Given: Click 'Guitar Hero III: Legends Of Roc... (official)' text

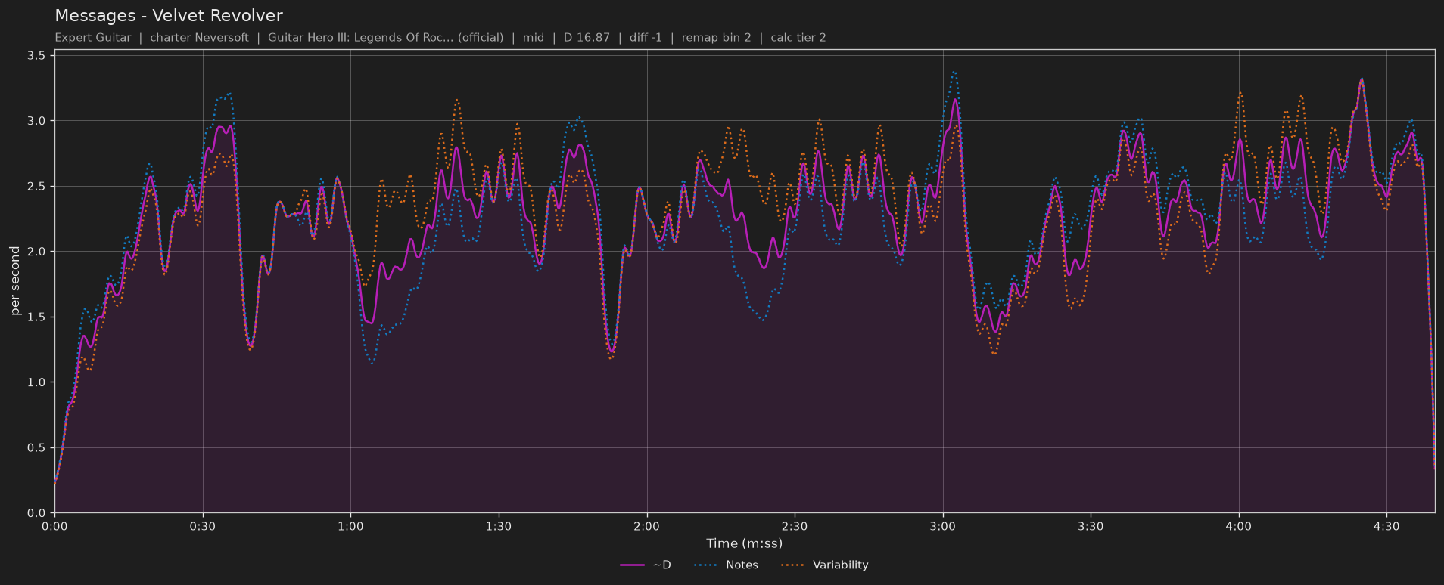Looking at the screenshot, I should point(385,37).
